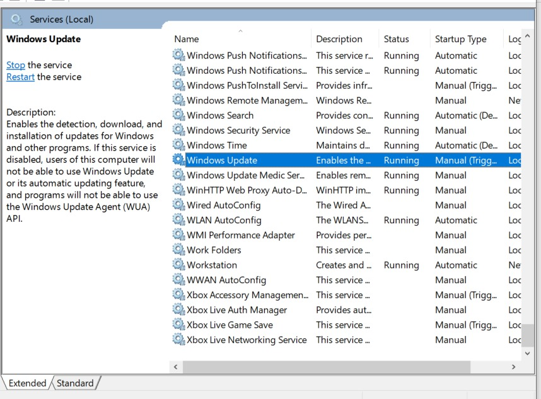Click the Services (Local) magnifier icon
This screenshot has height=399, width=541.
pyautogui.click(x=17, y=20)
